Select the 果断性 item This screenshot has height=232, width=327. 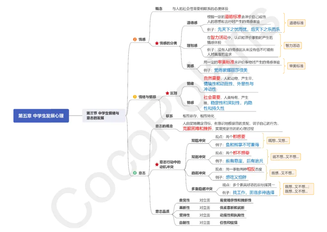(184, 207)
